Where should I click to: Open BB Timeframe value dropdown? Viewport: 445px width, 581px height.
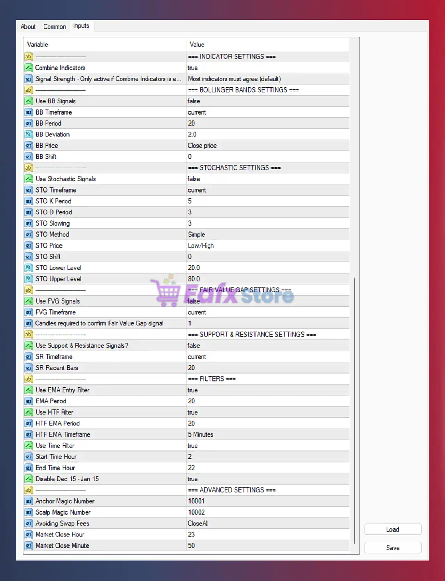click(x=268, y=112)
